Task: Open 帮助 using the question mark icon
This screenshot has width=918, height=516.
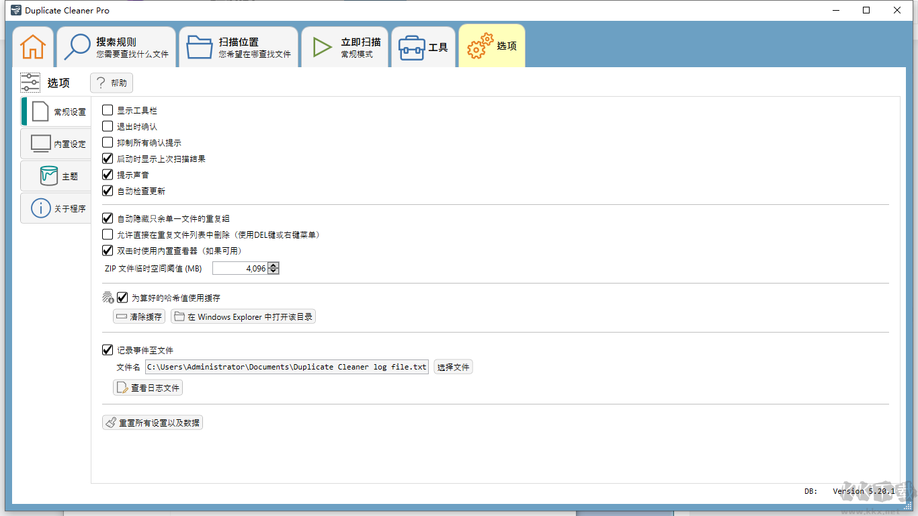Action: pyautogui.click(x=111, y=83)
